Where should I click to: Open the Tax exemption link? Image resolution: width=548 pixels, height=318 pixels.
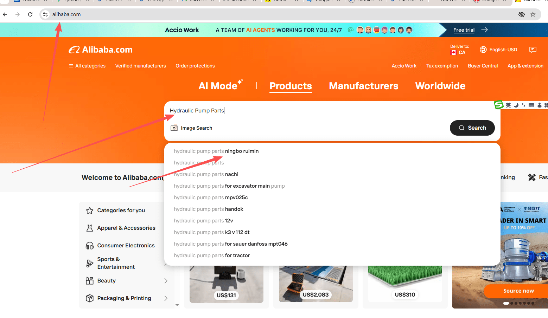[442, 66]
